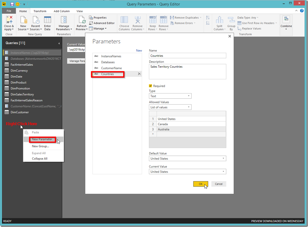Click the Remove Columns icon
Viewport: 308px width, 227px height.
click(x=138, y=20)
